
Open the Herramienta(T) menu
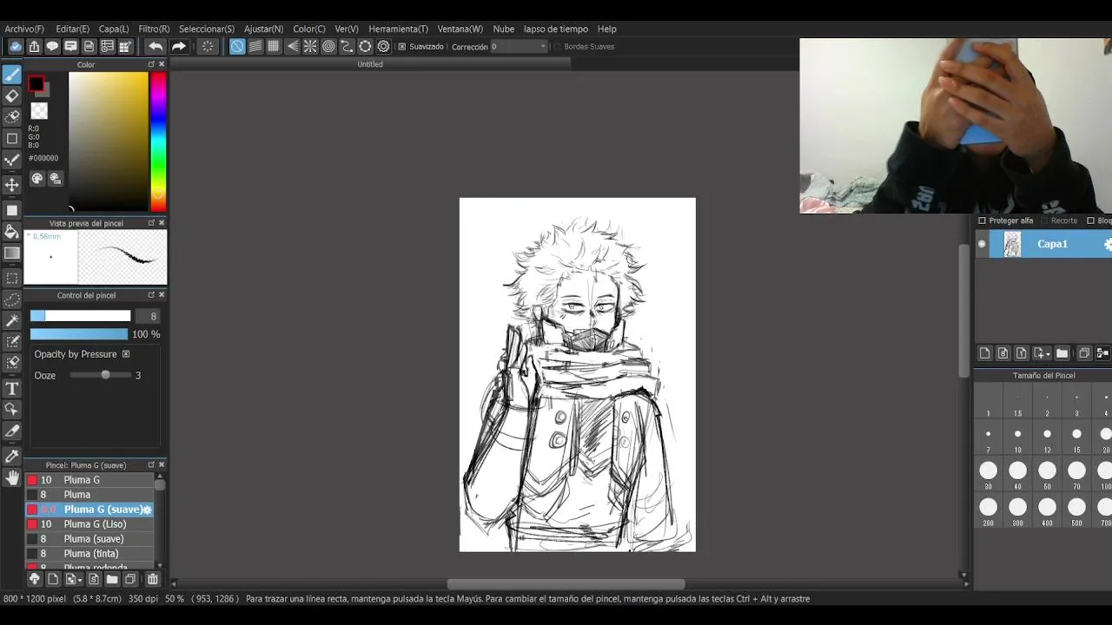tap(398, 29)
